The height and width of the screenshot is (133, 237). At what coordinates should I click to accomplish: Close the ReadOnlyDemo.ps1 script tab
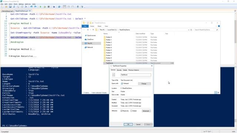pos(30,11)
